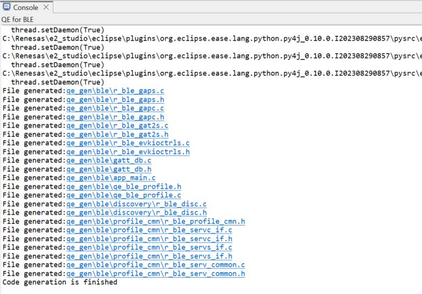Open r_ble_profile_cmn.h file link
Image resolution: width=422 pixels, height=294 pixels.
(156, 222)
